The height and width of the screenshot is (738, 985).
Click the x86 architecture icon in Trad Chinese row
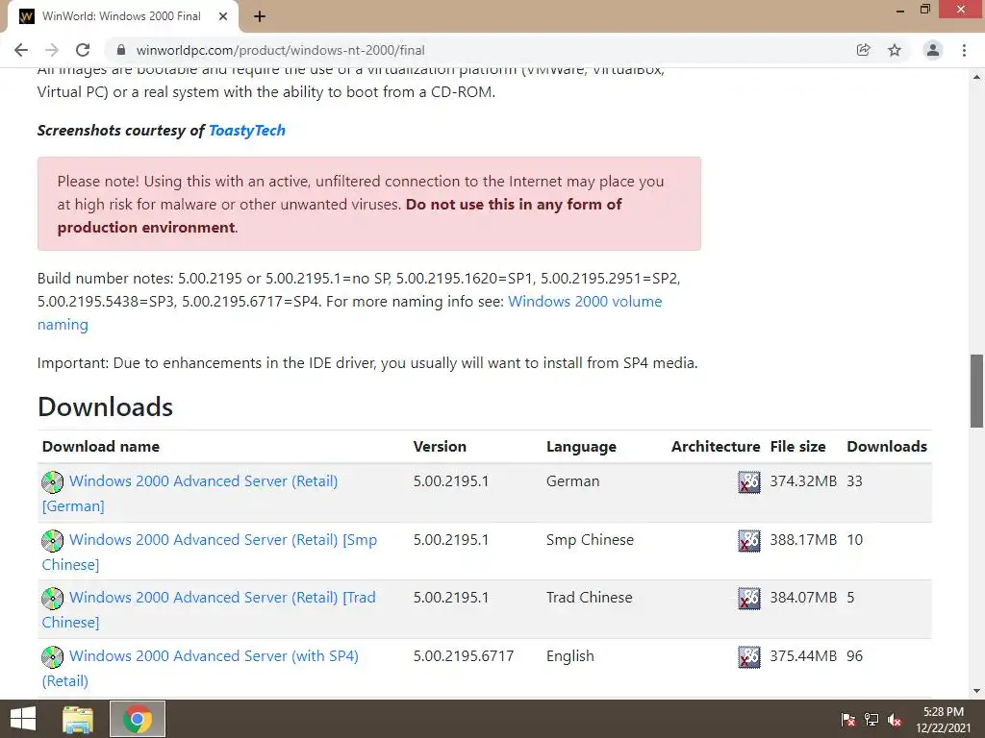click(748, 598)
